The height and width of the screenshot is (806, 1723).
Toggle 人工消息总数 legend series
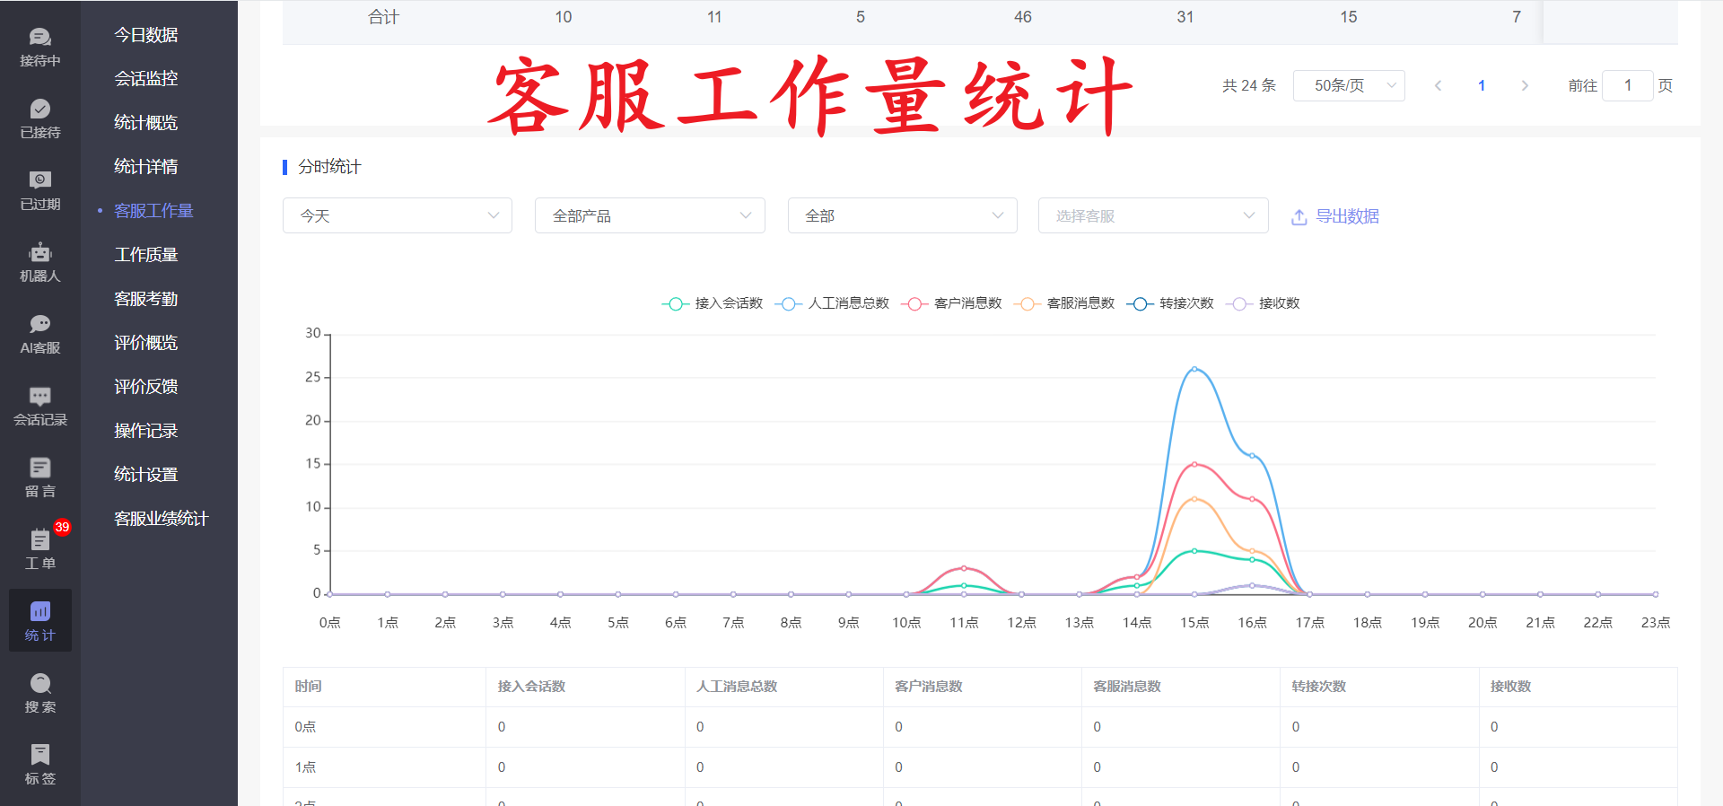[x=832, y=303]
